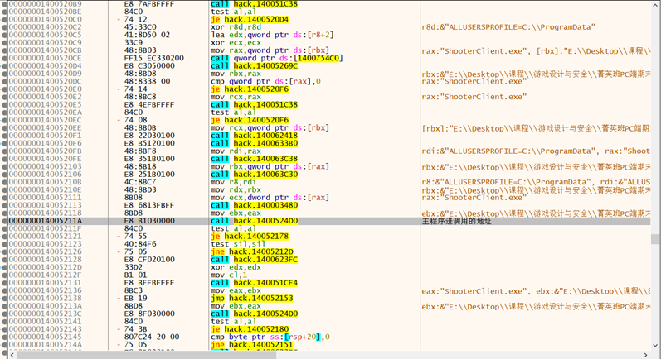The height and width of the screenshot is (359, 661).
Task: Click jump arrow beside bytes 74 12
Action: pos(119,19)
